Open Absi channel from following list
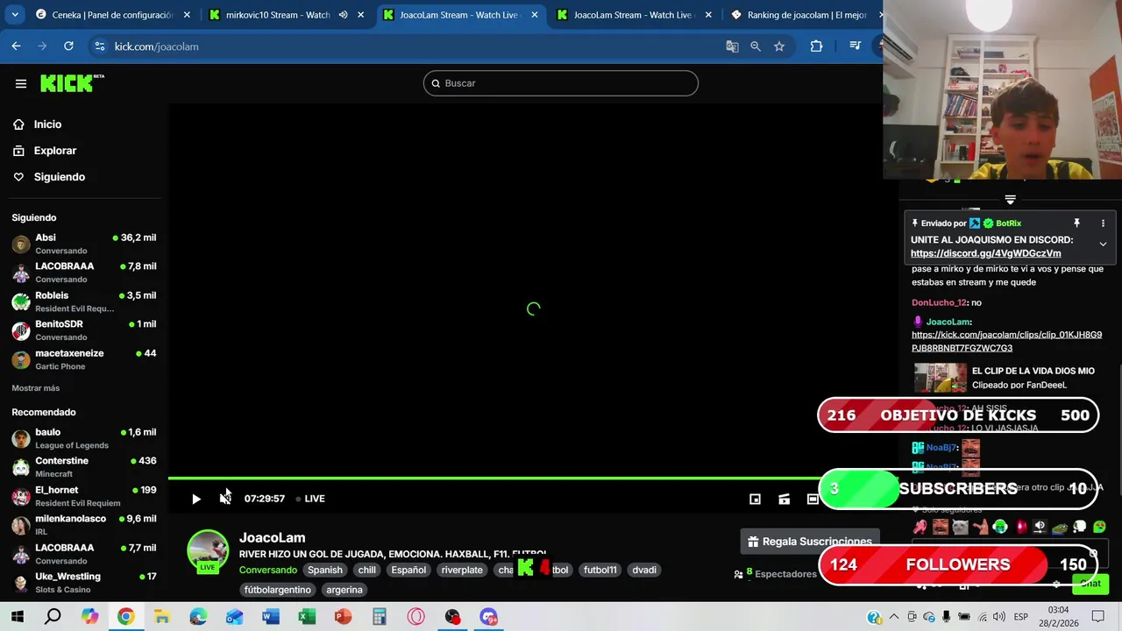The height and width of the screenshot is (631, 1122). tap(84, 244)
